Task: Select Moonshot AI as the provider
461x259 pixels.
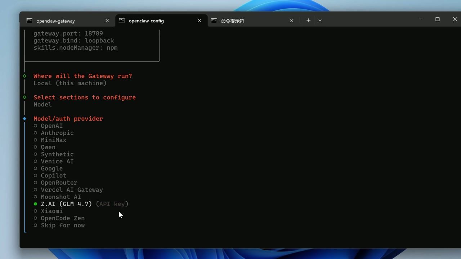Action: tap(61, 197)
